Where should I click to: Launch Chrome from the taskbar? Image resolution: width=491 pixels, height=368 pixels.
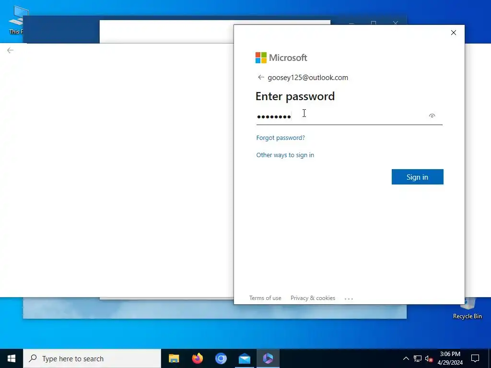pyautogui.click(x=221, y=358)
